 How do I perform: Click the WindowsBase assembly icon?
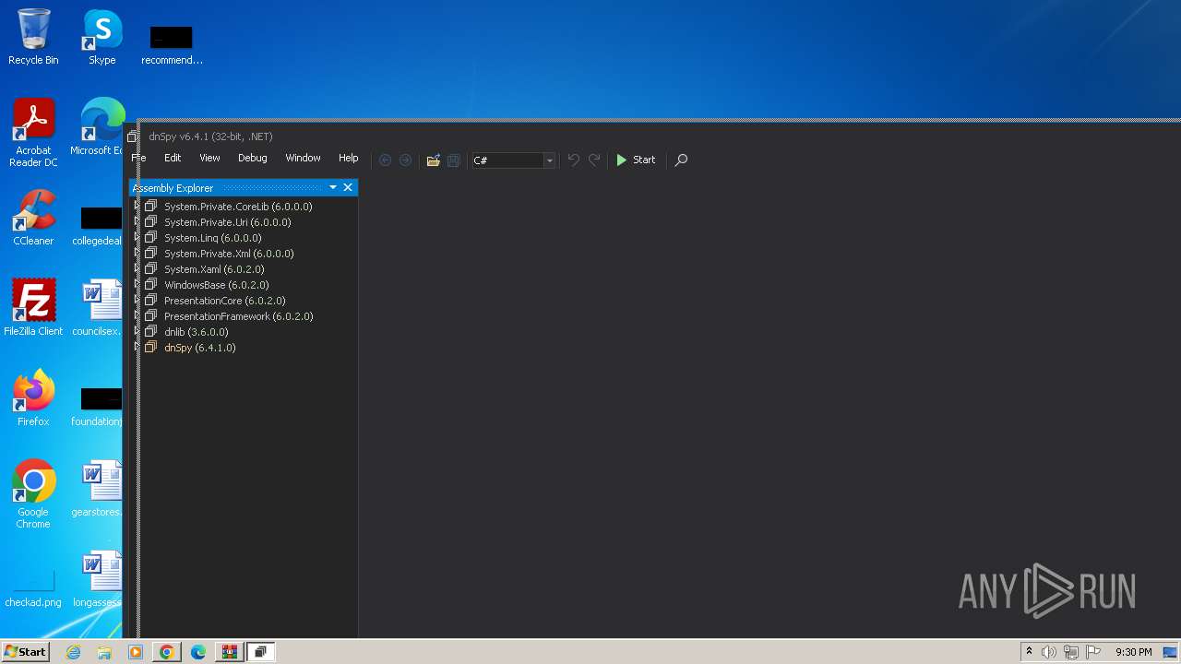click(x=150, y=284)
